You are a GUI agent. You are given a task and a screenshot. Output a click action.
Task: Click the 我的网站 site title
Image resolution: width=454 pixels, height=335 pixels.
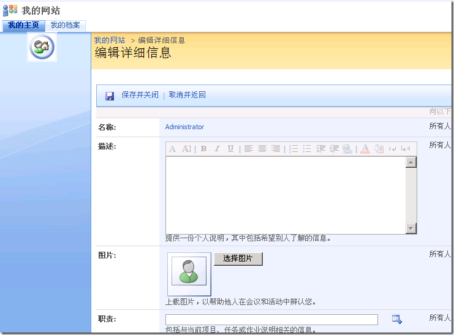pos(41,10)
